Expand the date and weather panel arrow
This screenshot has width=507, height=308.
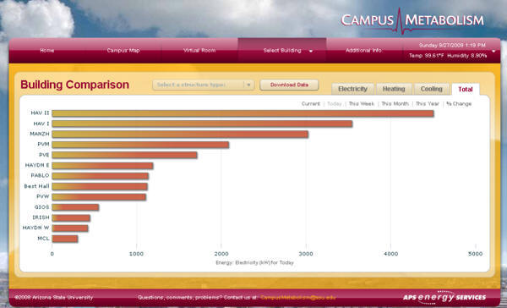click(493, 51)
